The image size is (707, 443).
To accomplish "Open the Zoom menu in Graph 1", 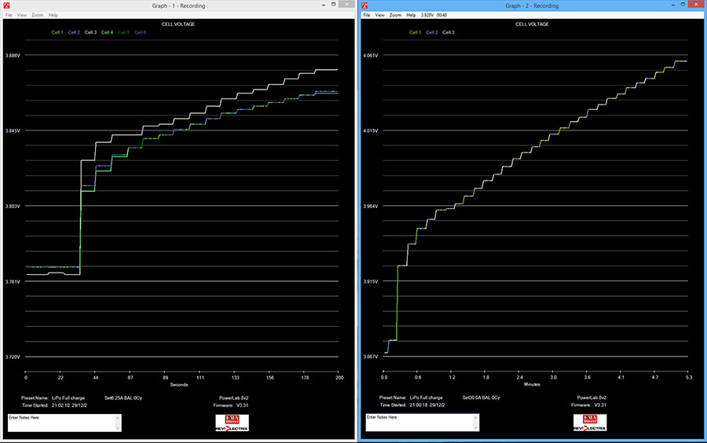I will [x=38, y=15].
